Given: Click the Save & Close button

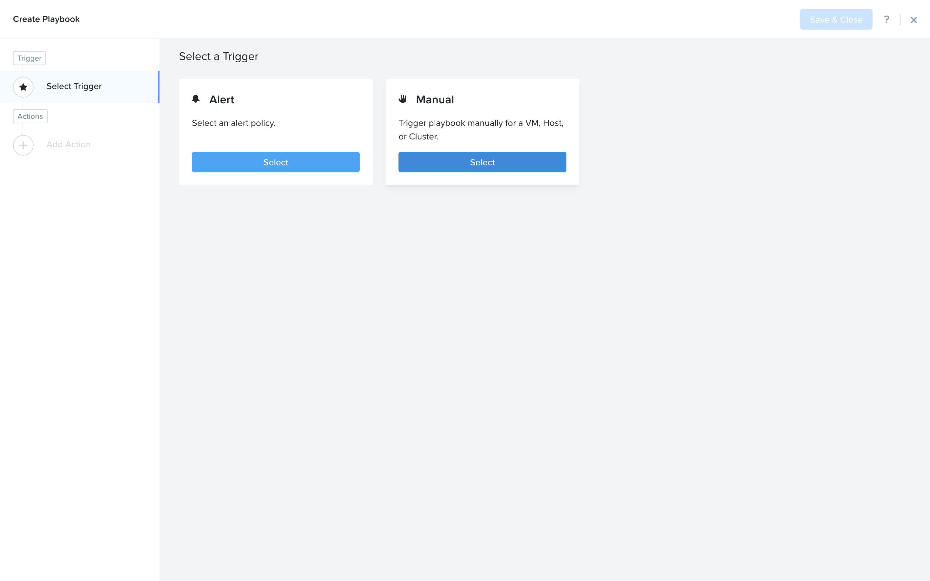Looking at the screenshot, I should click(836, 19).
